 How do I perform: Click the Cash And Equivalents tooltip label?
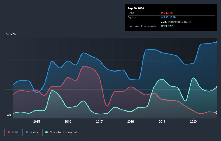142,26
